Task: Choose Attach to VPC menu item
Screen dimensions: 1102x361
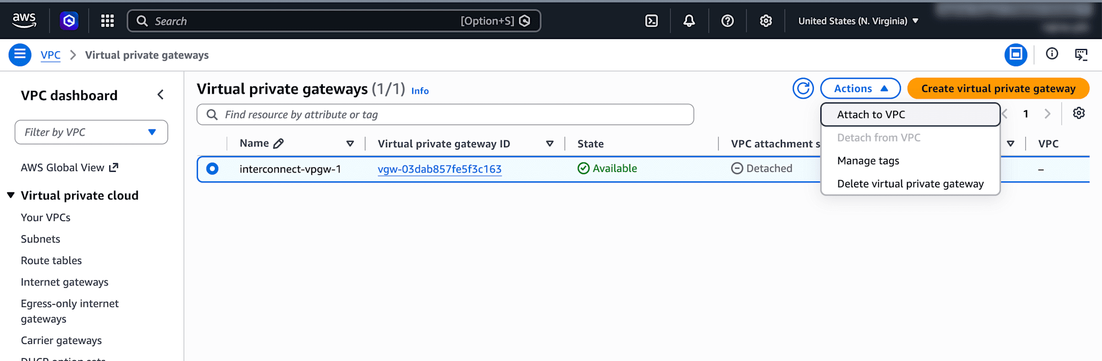Action: pyautogui.click(x=910, y=115)
